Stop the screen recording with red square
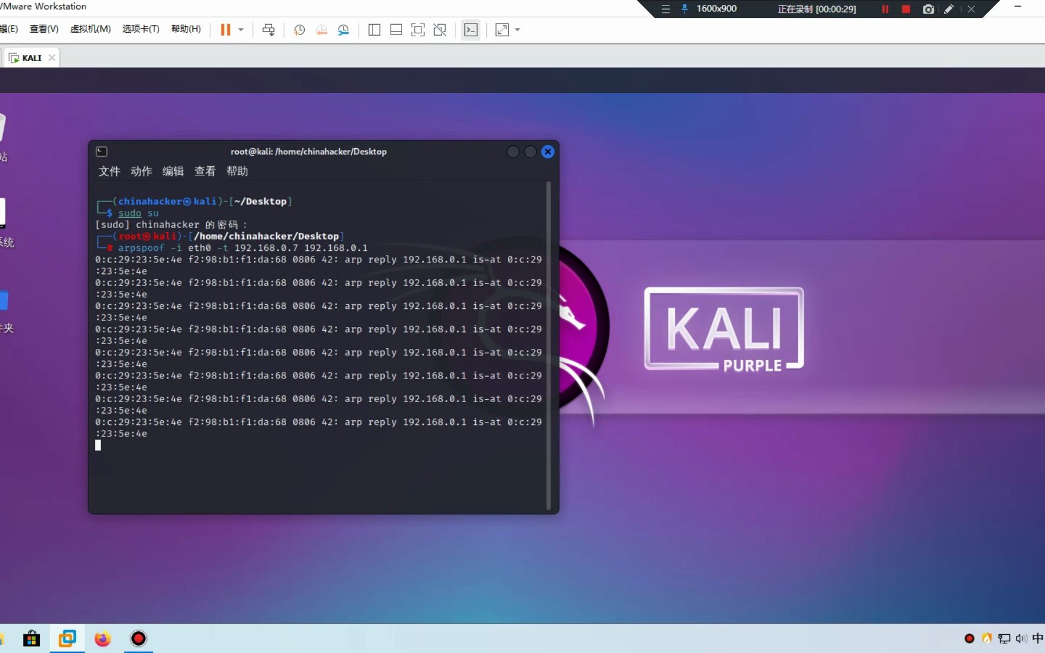This screenshot has width=1045, height=653. tap(906, 9)
